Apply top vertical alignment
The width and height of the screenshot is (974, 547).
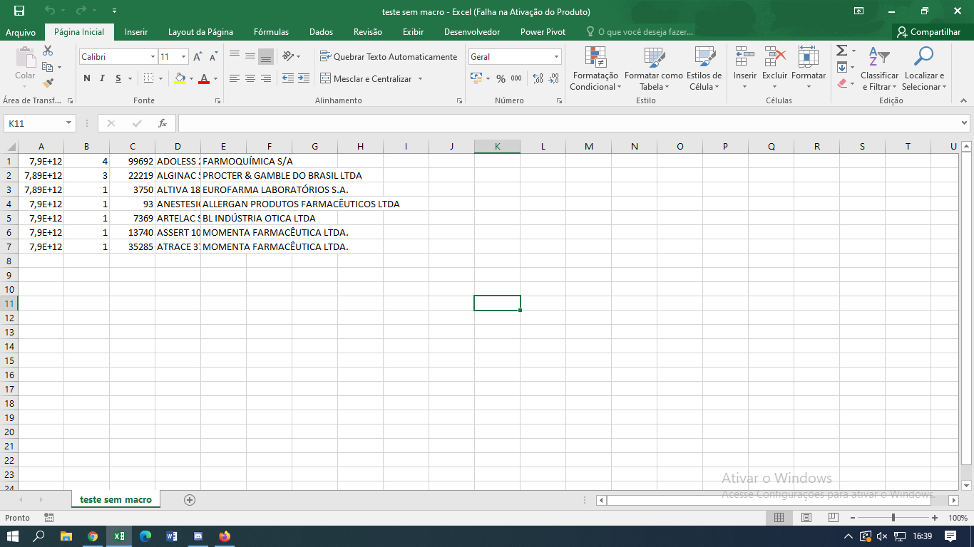coord(235,56)
